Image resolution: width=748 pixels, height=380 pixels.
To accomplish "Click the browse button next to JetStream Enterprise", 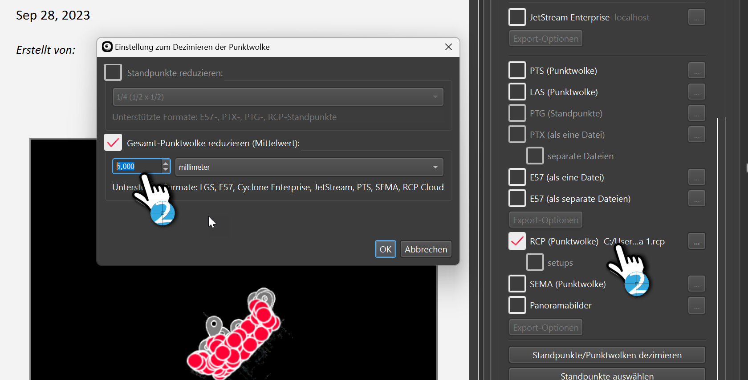I will (x=696, y=17).
